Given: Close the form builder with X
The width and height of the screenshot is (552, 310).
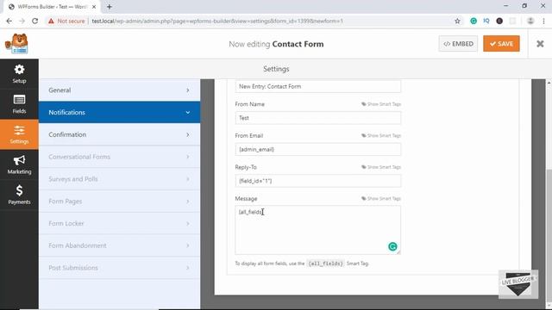Looking at the screenshot, I should click(x=540, y=44).
